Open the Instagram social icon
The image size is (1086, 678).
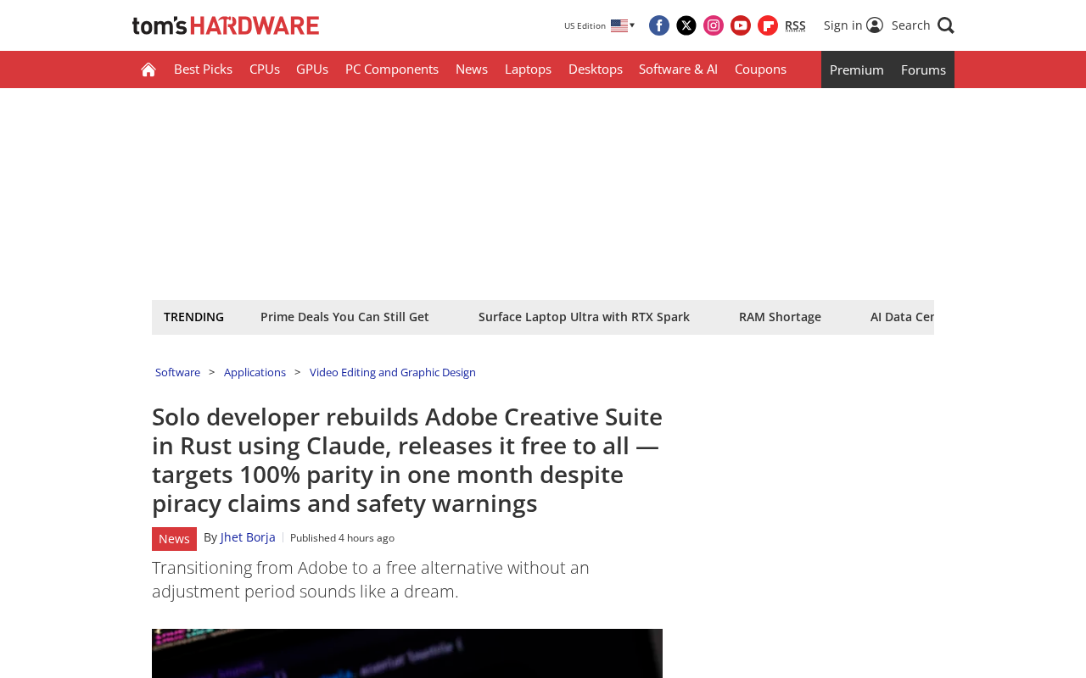[714, 25]
